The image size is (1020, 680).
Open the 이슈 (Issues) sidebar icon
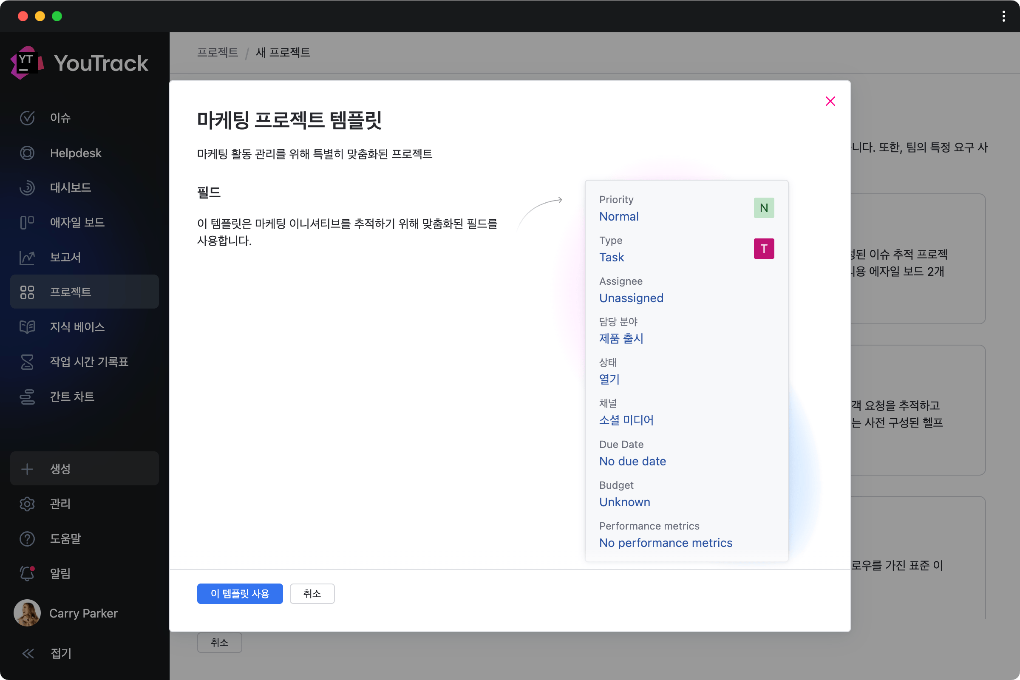coord(27,118)
